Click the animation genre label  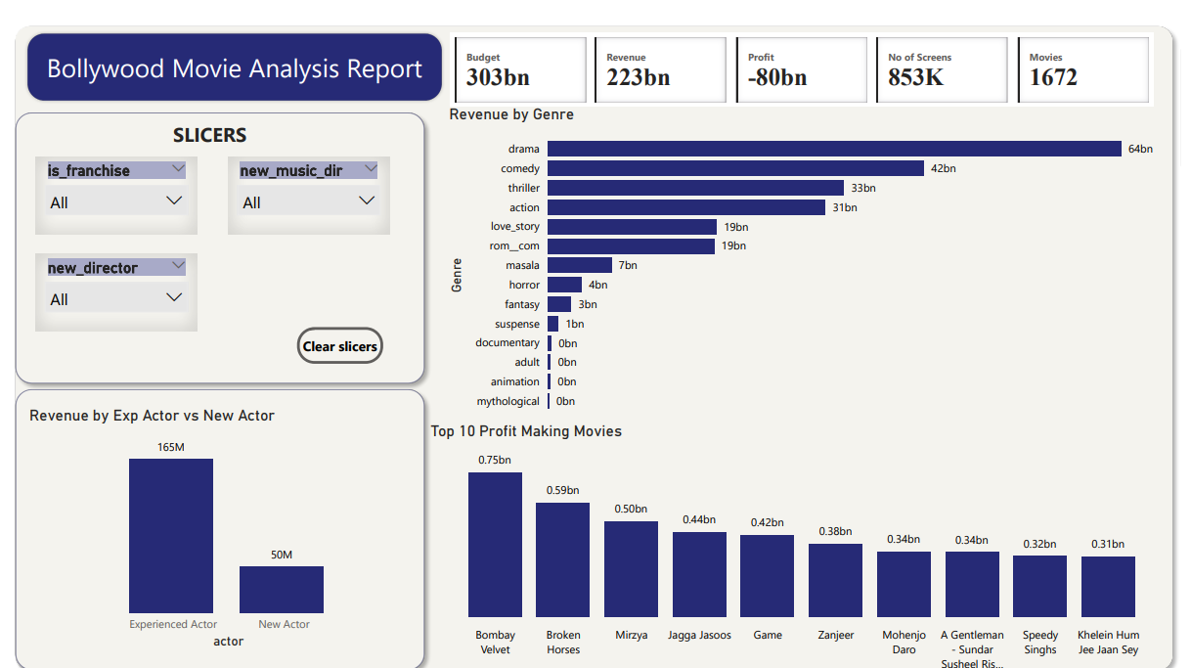click(x=515, y=381)
